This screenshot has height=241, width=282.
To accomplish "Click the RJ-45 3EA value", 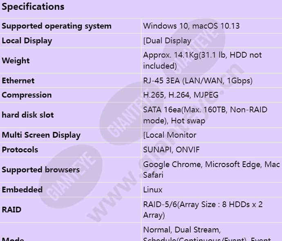I will click(198, 81).
